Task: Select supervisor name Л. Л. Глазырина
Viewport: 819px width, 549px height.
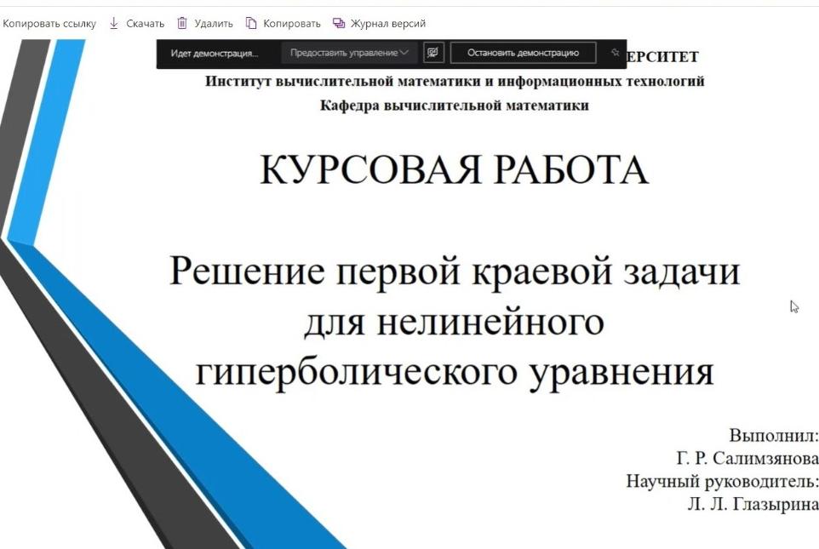Action: coord(753,504)
